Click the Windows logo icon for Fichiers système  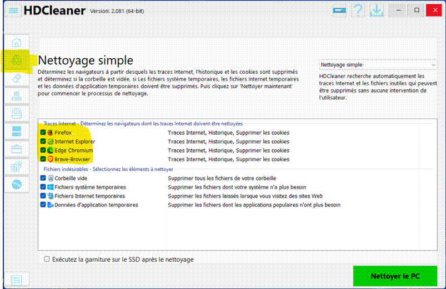(x=51, y=187)
